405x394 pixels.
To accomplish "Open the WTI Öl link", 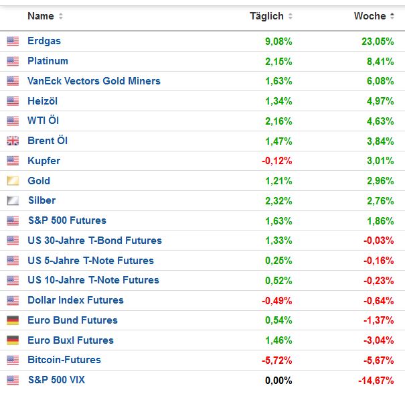I will click(44, 121).
